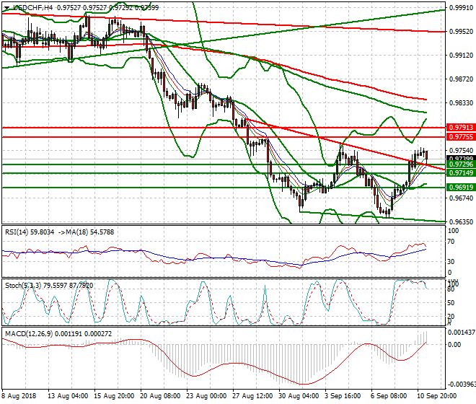Select the 0.98720 price scale value

[x=461, y=79]
